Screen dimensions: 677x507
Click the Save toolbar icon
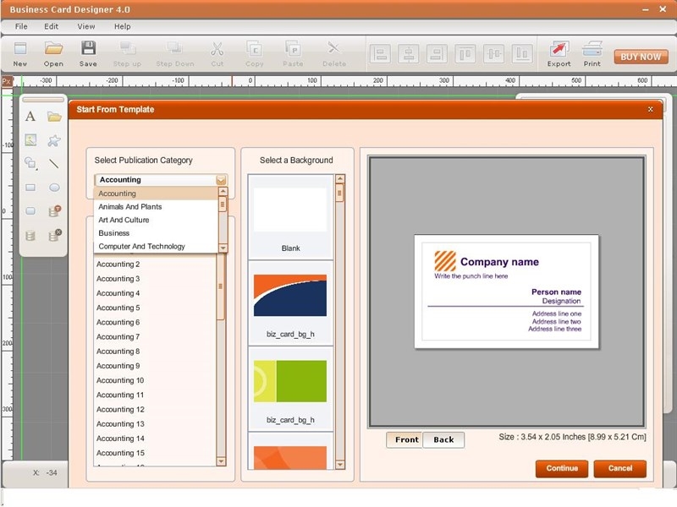pos(88,52)
